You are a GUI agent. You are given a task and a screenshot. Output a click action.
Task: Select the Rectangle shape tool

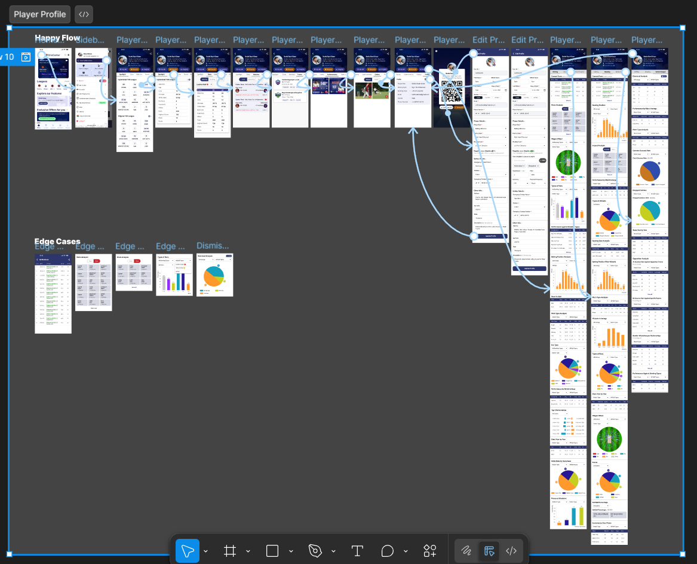pos(272,551)
